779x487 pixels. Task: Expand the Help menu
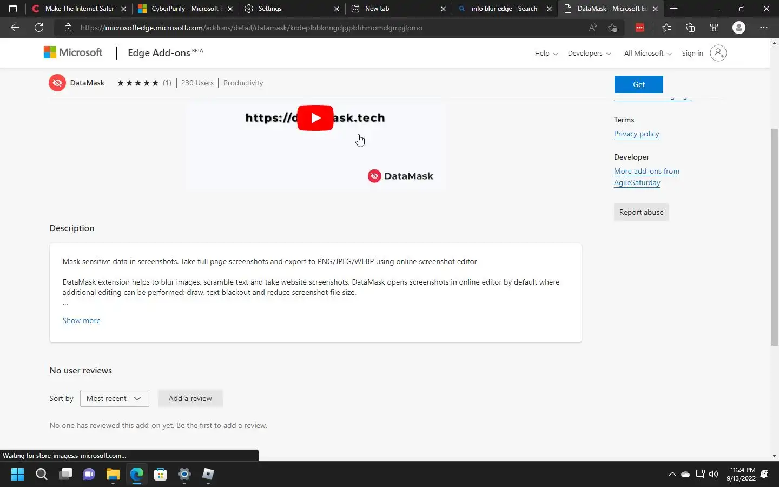point(546,53)
